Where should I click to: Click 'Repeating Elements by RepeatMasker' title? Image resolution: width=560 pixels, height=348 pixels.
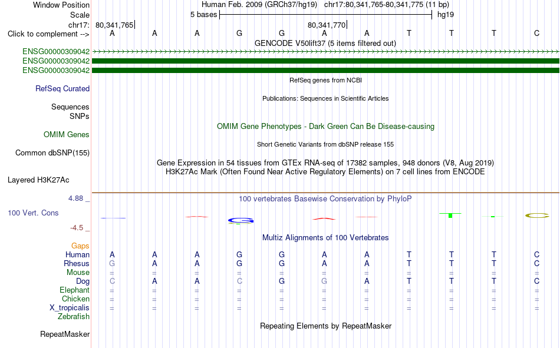point(326,326)
